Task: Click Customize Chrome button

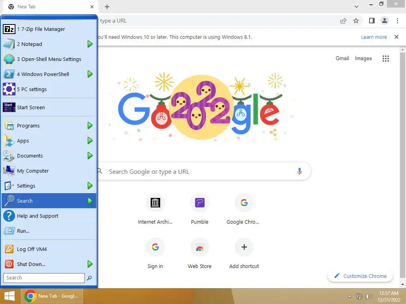Action: [360, 276]
